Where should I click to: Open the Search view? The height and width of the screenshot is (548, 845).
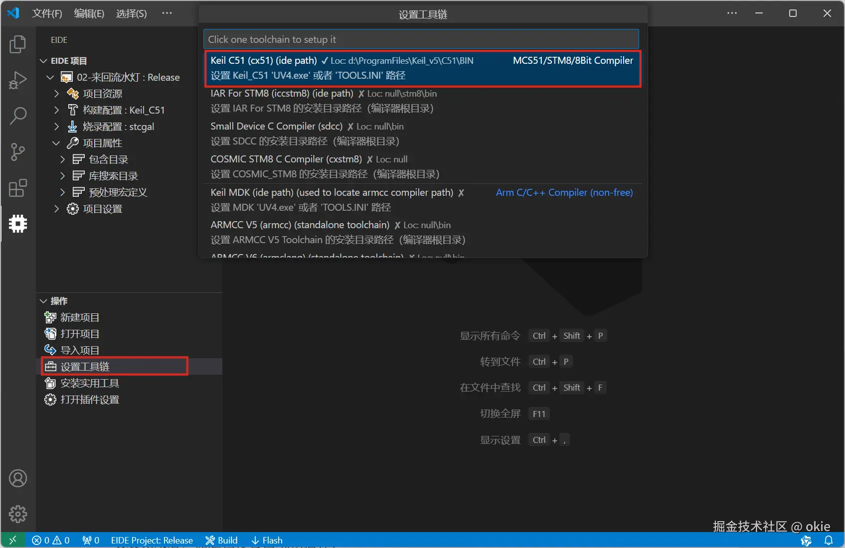click(18, 116)
